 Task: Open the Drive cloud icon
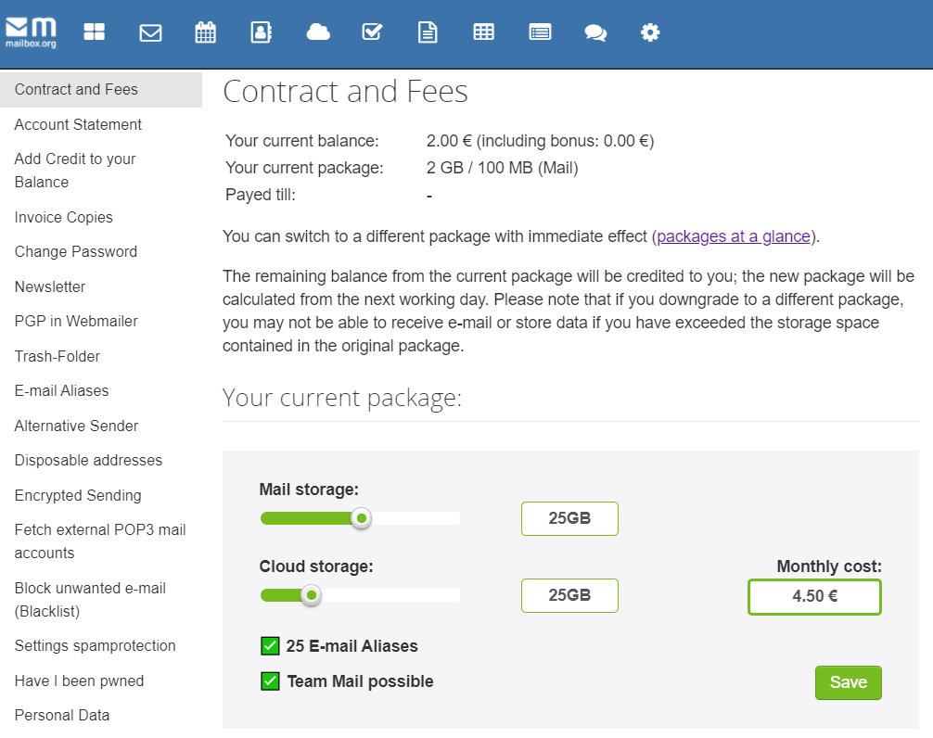pyautogui.click(x=318, y=32)
